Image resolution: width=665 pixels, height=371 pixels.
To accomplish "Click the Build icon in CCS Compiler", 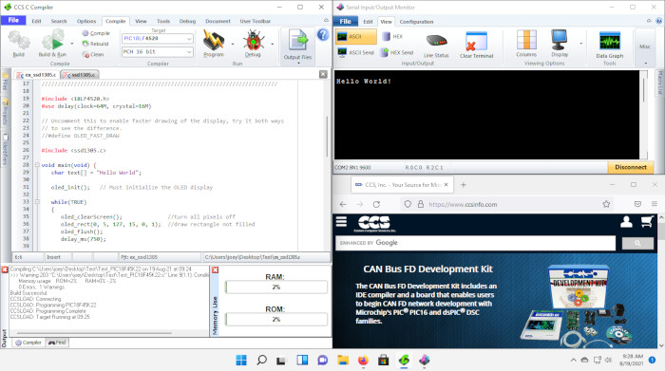I will (19, 44).
